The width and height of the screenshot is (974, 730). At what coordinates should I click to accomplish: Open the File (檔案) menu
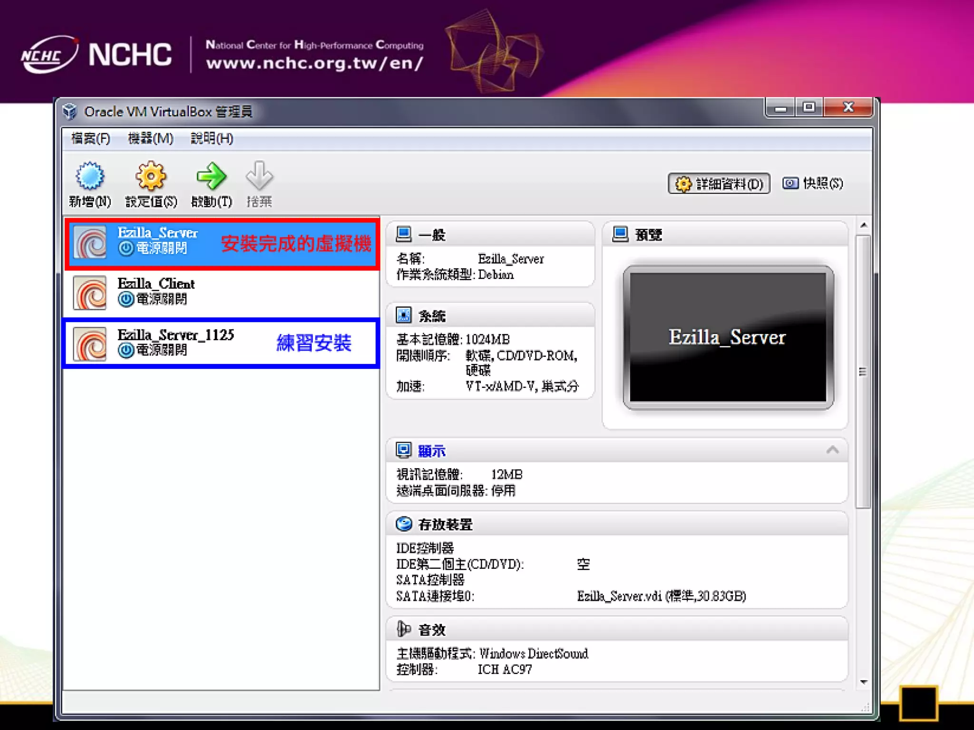click(90, 138)
